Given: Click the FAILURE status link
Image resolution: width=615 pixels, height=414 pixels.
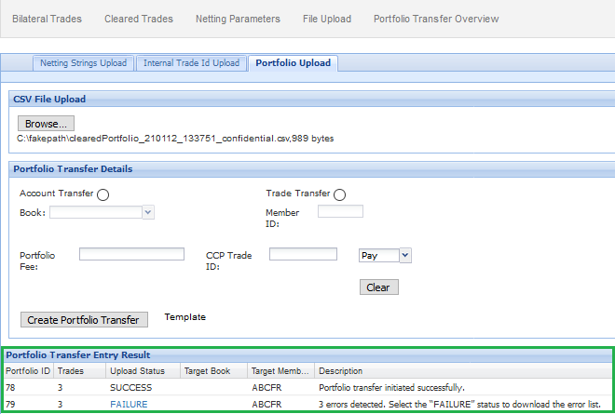Looking at the screenshot, I should (x=129, y=405).
